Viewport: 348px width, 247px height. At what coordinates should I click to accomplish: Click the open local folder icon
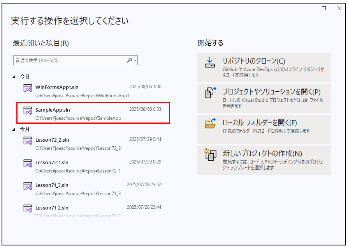(x=210, y=124)
